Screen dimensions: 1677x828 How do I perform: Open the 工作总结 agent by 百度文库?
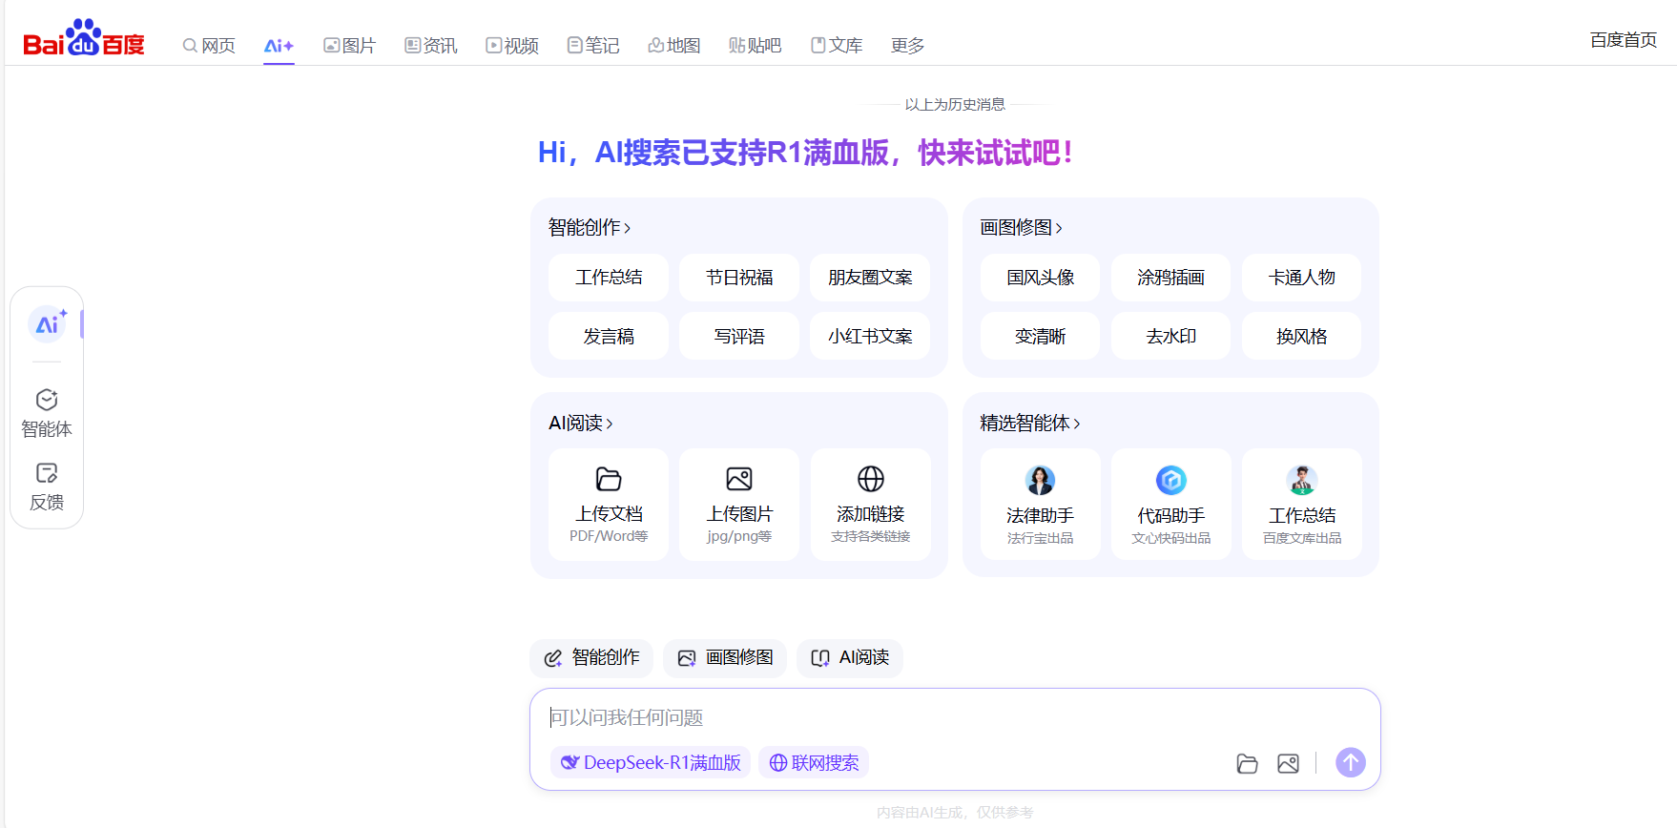(x=1302, y=505)
